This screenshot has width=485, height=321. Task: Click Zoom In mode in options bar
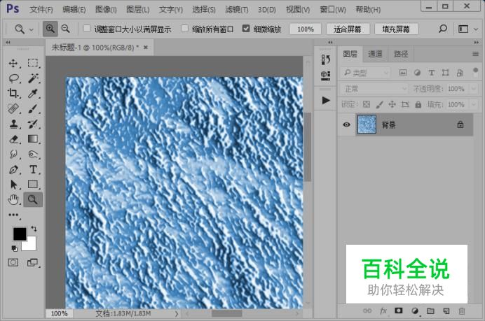point(50,29)
